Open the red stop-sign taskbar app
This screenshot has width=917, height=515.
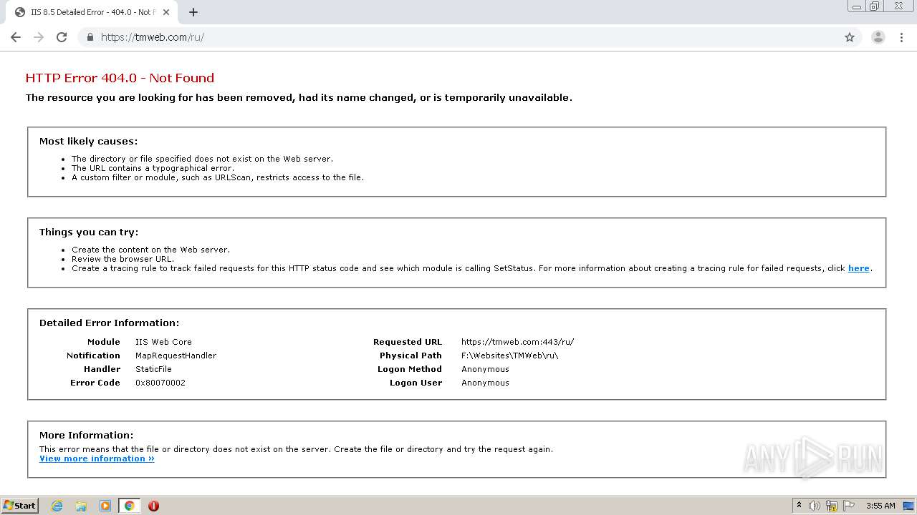[153, 506]
